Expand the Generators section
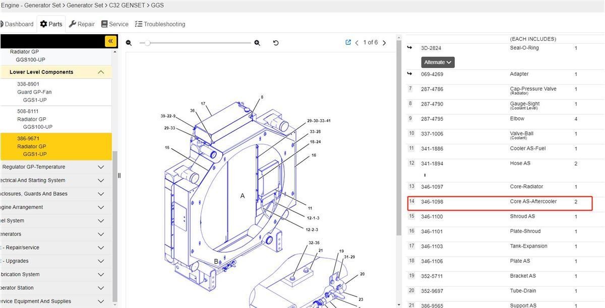The width and height of the screenshot is (605, 308). tap(101, 234)
